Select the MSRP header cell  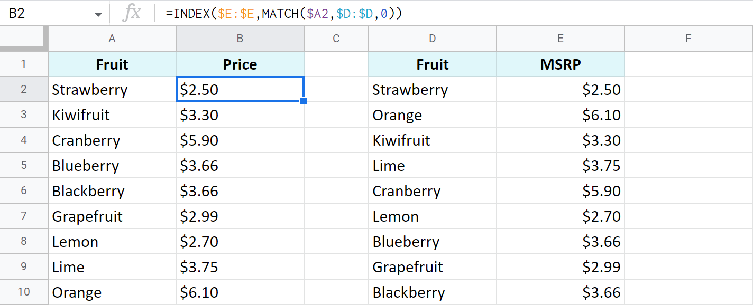point(561,64)
